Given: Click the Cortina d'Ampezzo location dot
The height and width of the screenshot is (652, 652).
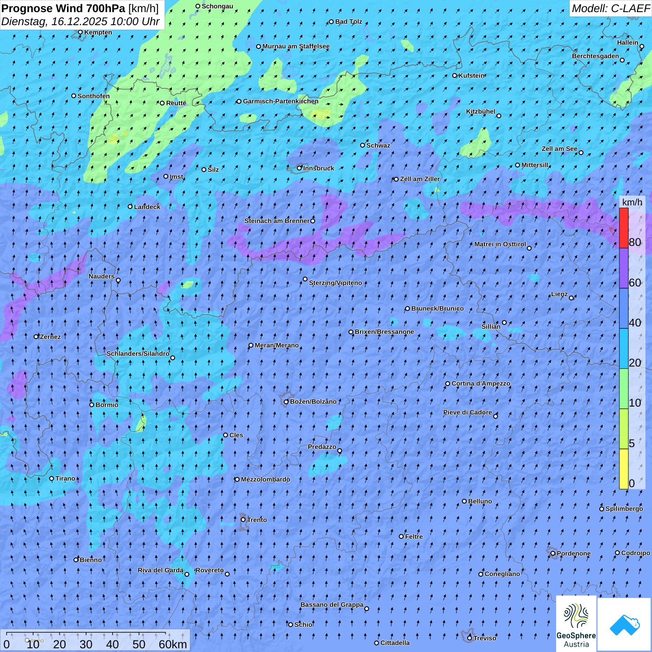Looking at the screenshot, I should 448,384.
